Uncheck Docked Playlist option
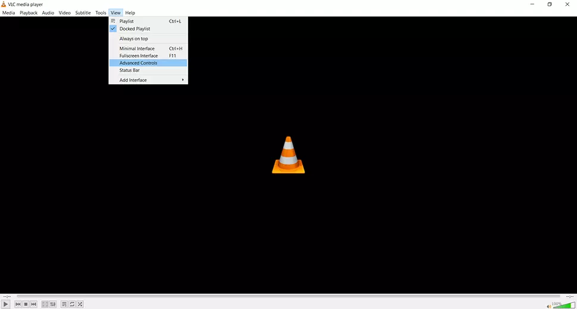577x309 pixels. click(x=134, y=29)
